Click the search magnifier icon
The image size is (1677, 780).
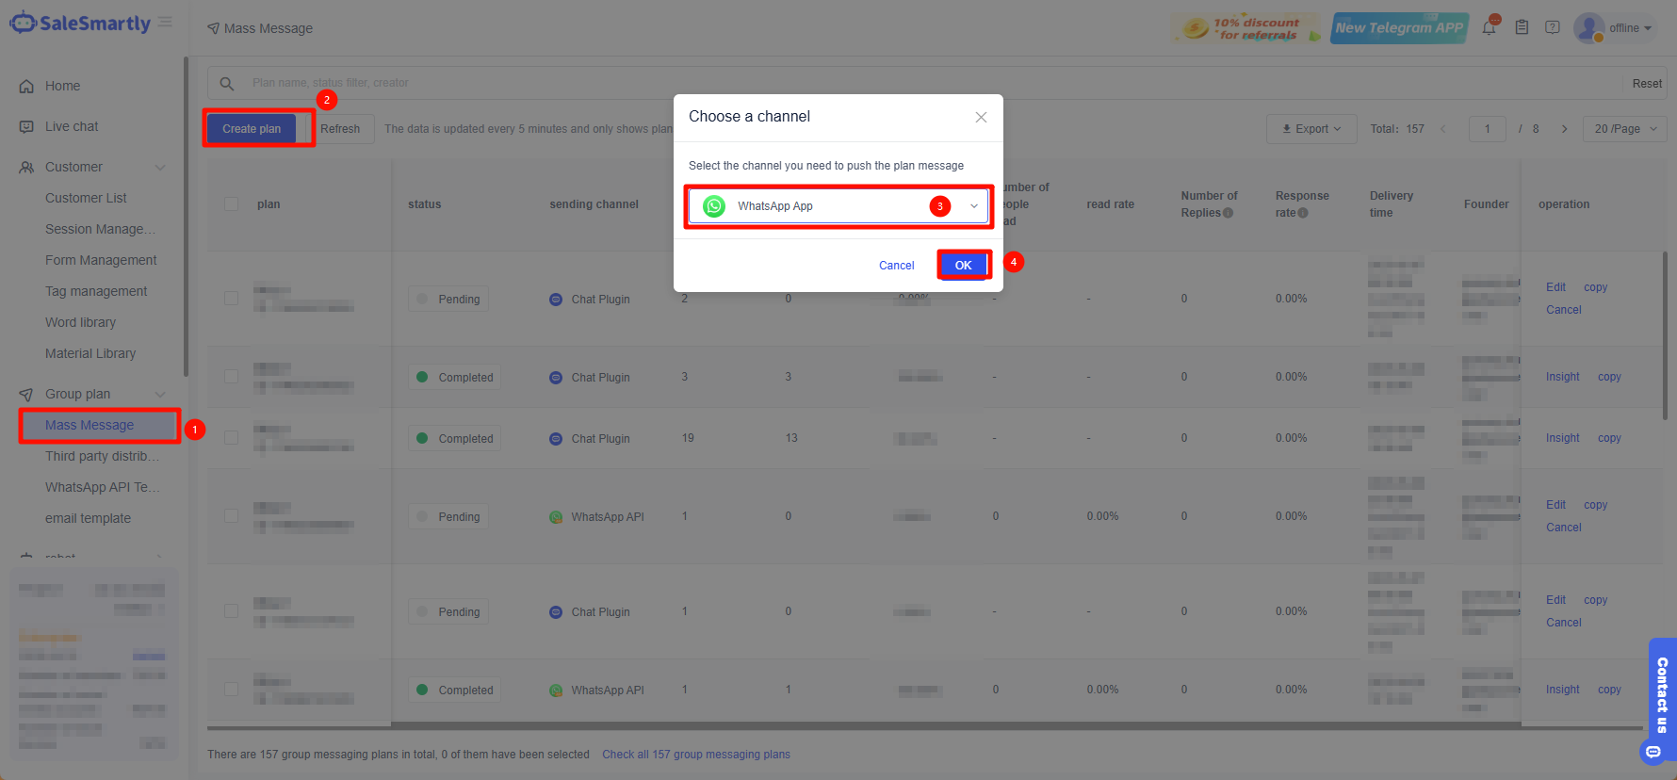pyautogui.click(x=227, y=83)
